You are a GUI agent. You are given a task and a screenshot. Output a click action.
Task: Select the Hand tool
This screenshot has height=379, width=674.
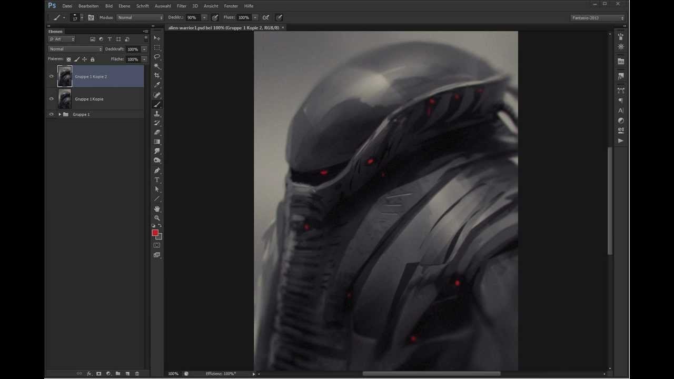[x=157, y=209]
